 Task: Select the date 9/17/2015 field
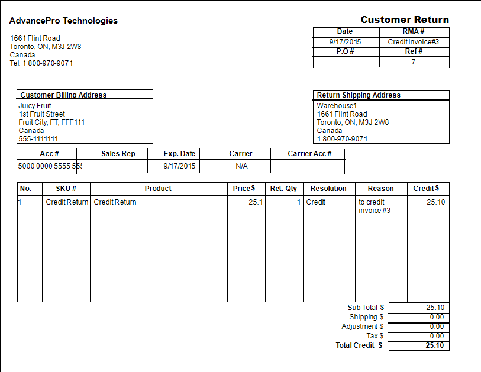345,41
